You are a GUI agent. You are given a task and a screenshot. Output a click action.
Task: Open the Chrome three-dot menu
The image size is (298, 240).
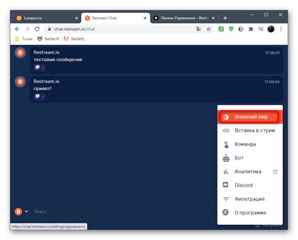pos(281,29)
